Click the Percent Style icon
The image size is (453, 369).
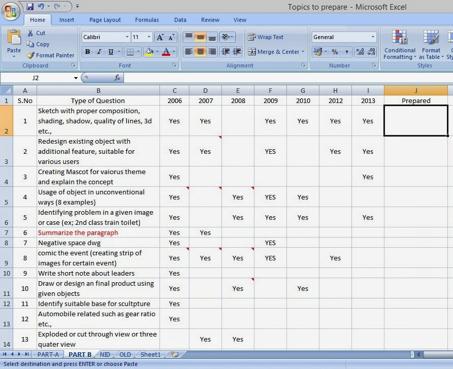[335, 52]
